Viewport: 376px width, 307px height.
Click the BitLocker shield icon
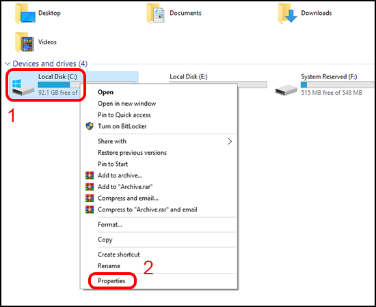coord(90,126)
